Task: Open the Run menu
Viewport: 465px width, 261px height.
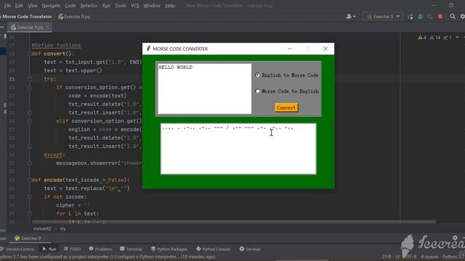Action: (x=106, y=6)
